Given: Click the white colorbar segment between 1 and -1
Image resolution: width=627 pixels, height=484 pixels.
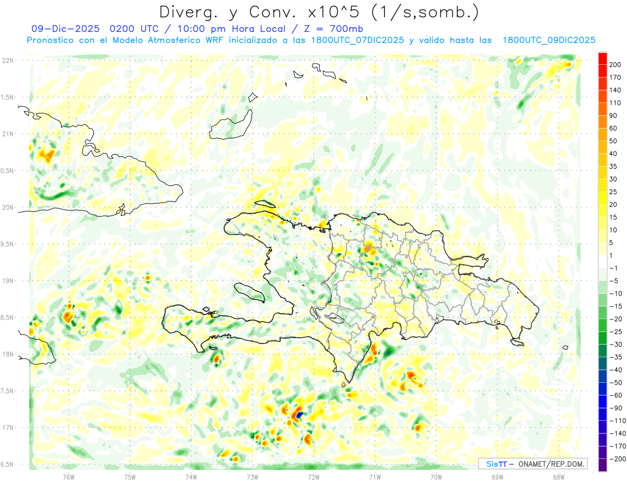Looking at the screenshot, I should click(602, 262).
